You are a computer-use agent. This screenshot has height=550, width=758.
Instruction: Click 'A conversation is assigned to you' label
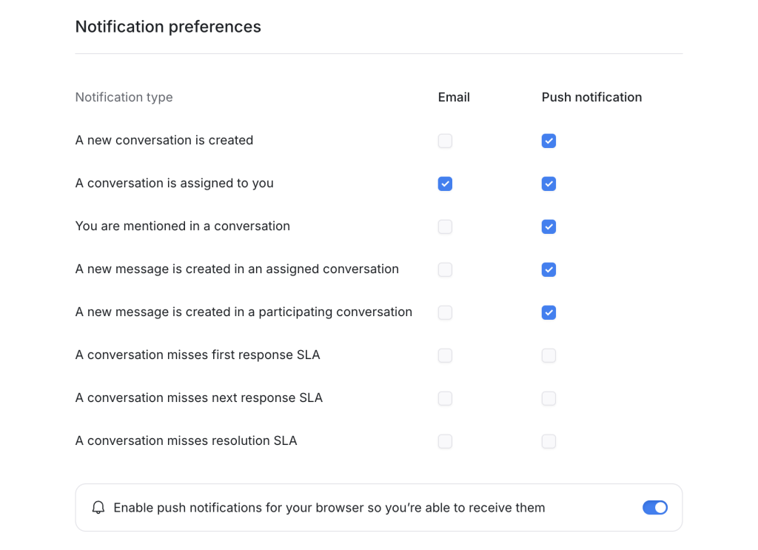[x=174, y=183]
